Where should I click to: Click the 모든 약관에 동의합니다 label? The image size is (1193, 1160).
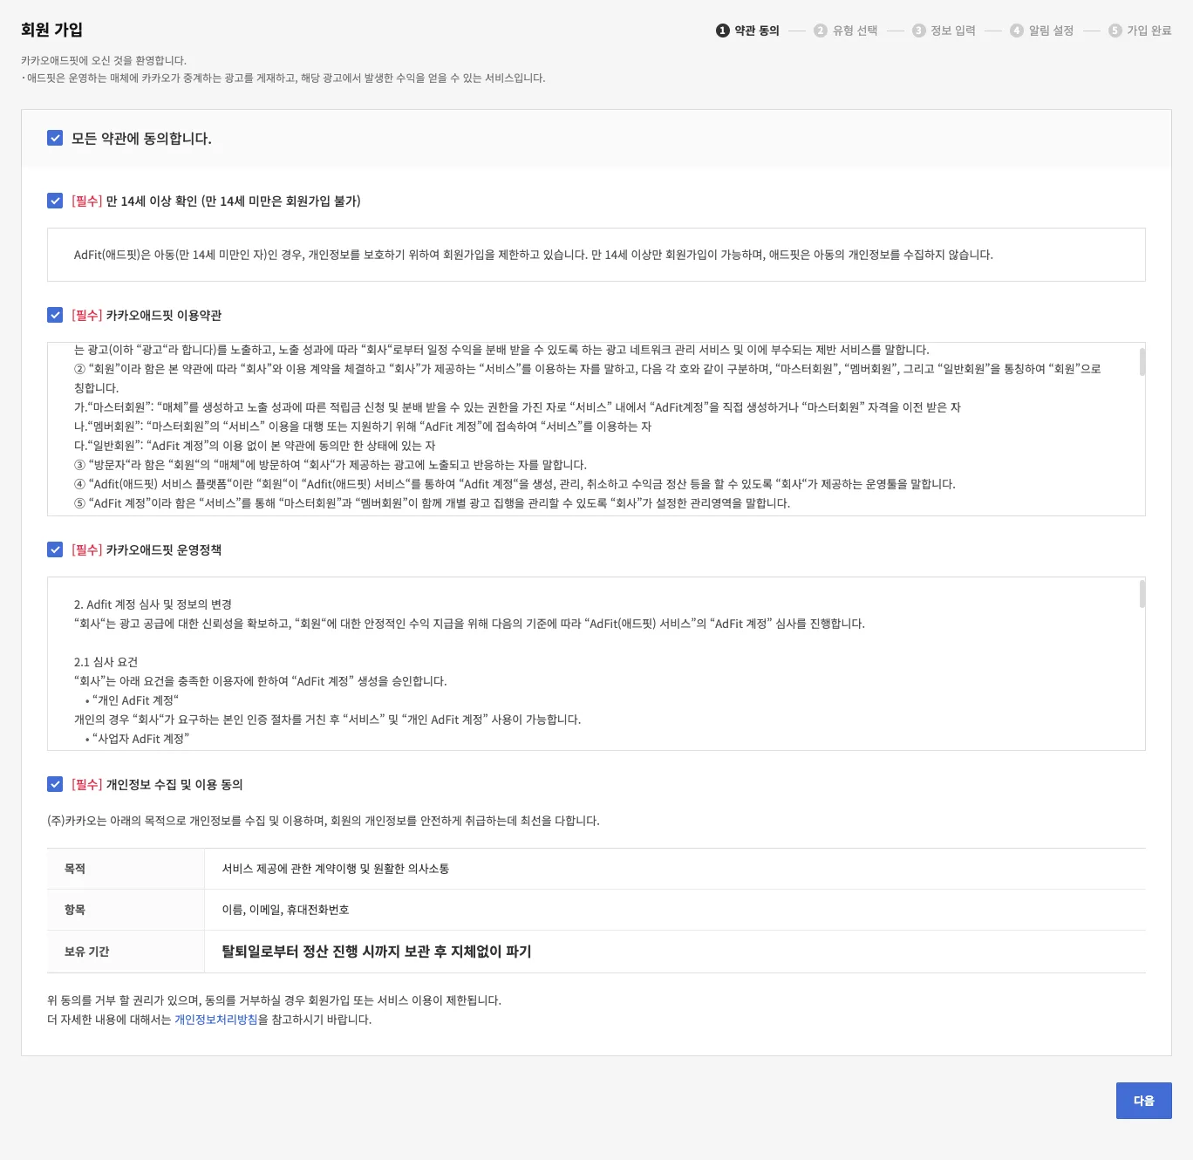141,139
